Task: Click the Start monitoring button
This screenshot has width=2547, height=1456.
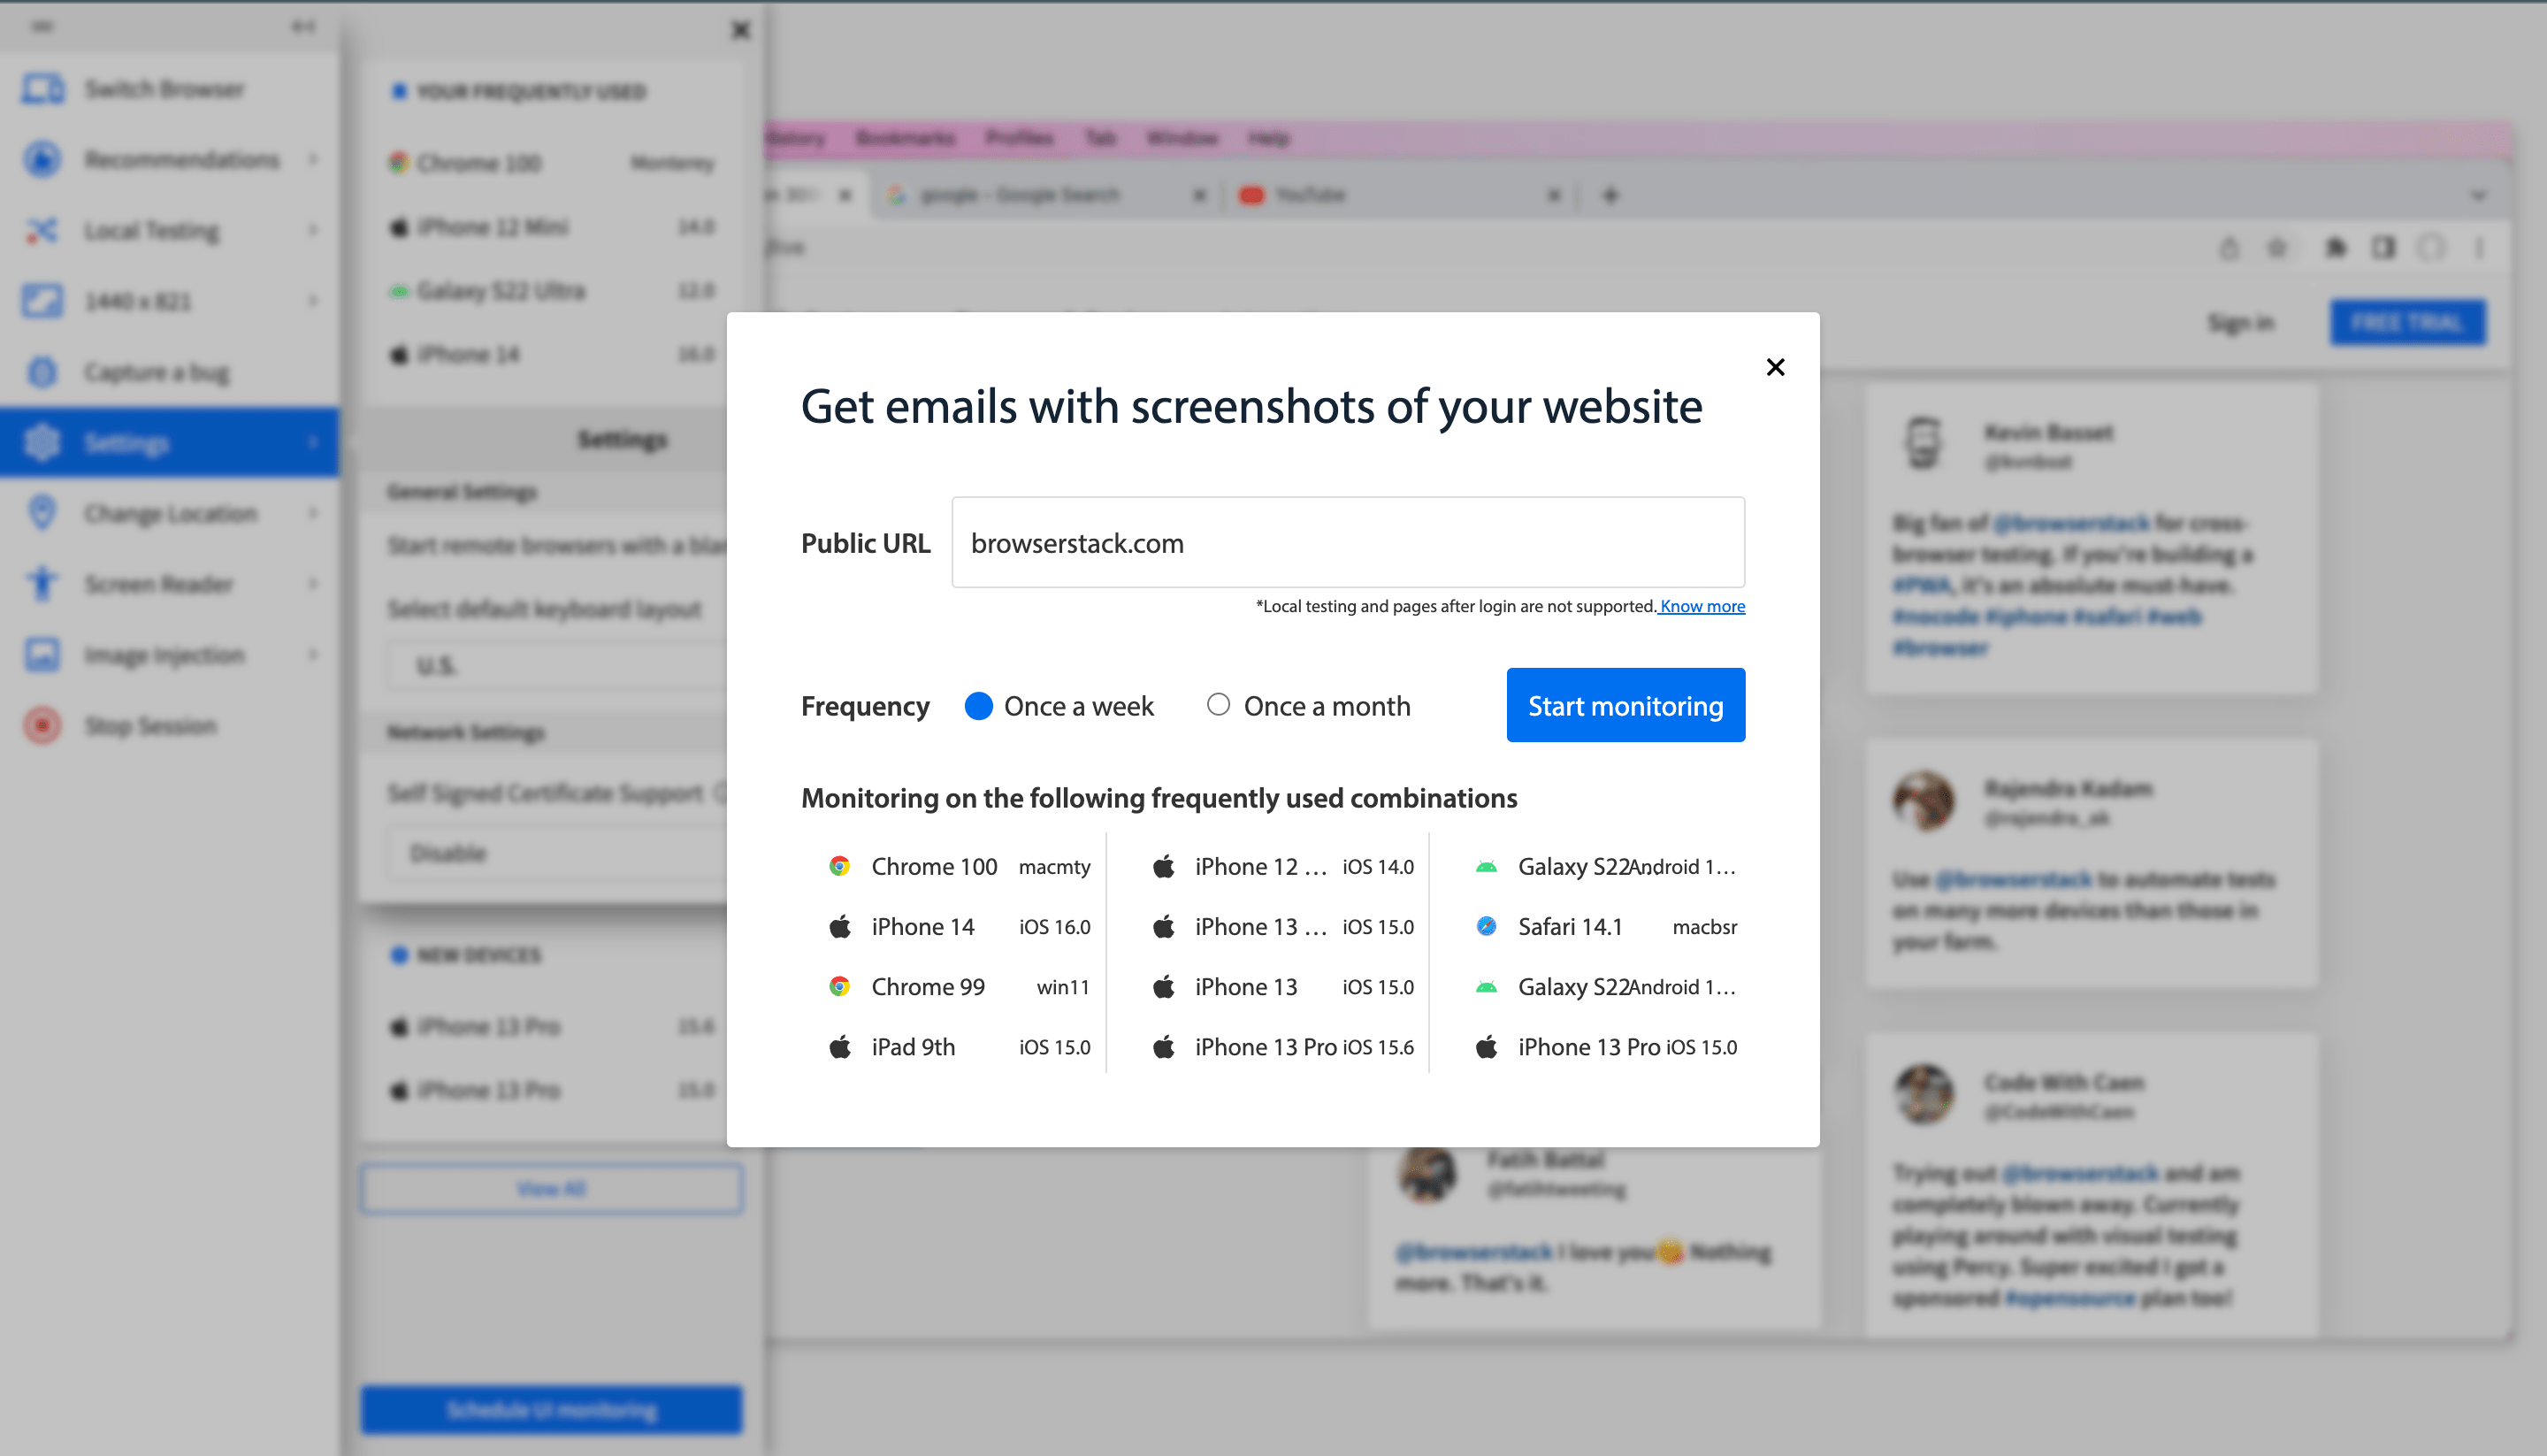Action: 1625,705
